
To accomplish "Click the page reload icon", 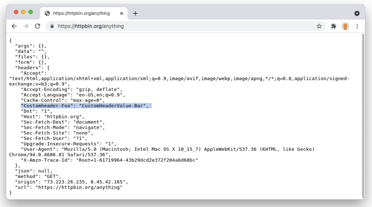I will [x=38, y=26].
